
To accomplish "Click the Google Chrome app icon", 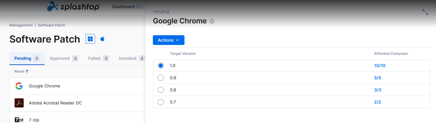I will (x=19, y=86).
